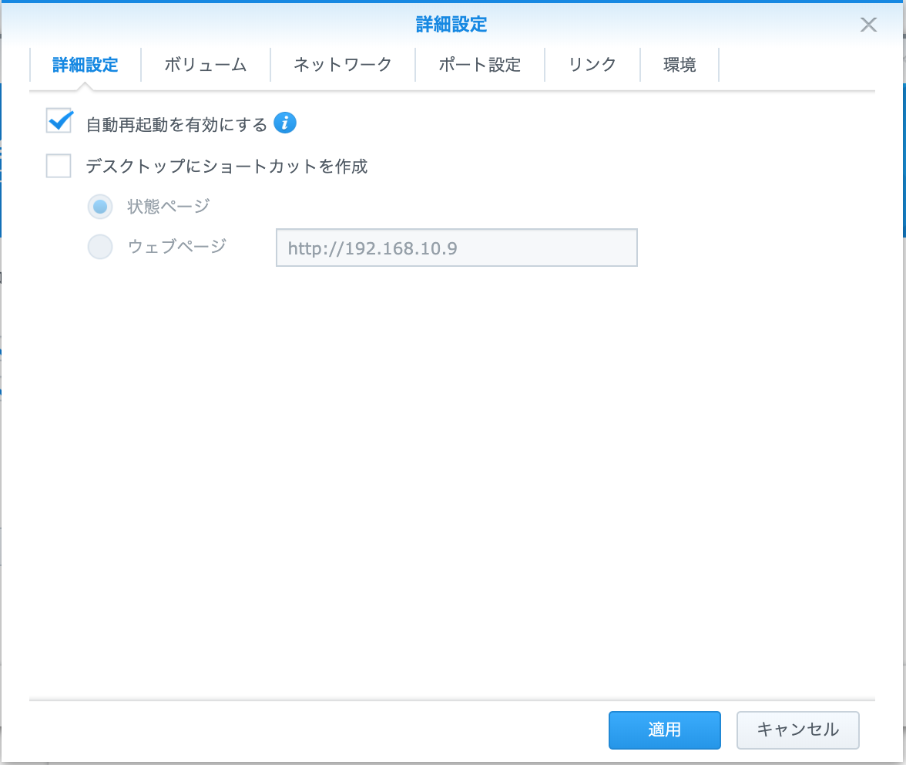Open the ネットワーク tab

tap(342, 65)
